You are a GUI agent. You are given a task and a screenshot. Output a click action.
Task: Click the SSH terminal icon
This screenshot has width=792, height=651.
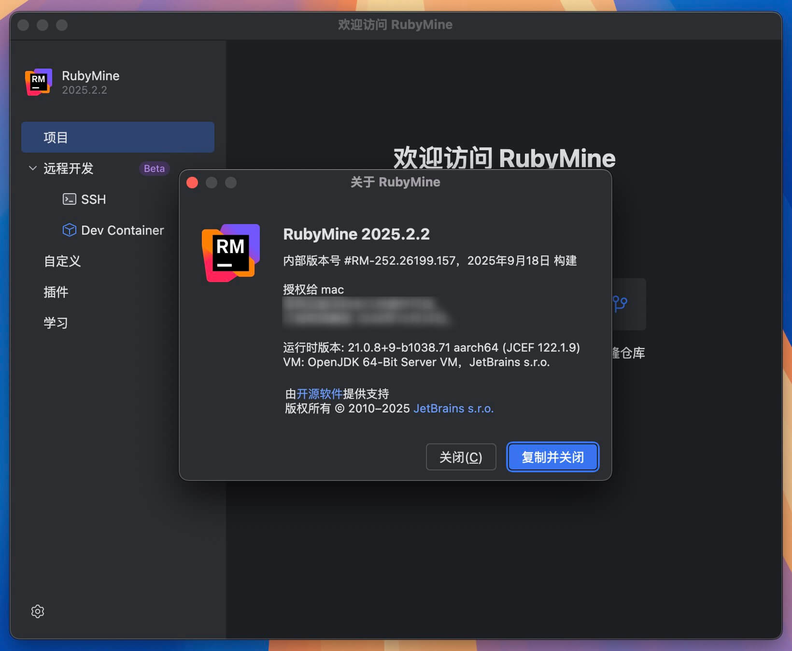click(69, 199)
